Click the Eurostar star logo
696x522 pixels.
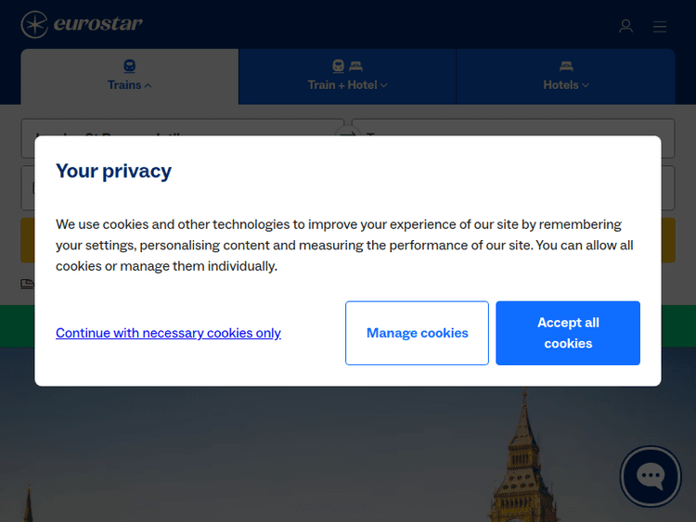tap(35, 25)
